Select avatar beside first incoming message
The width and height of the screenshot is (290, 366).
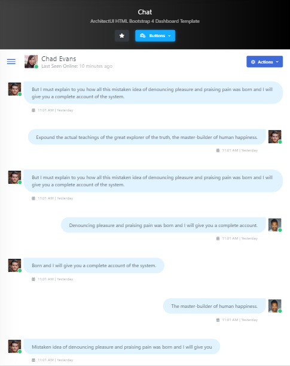[15, 89]
